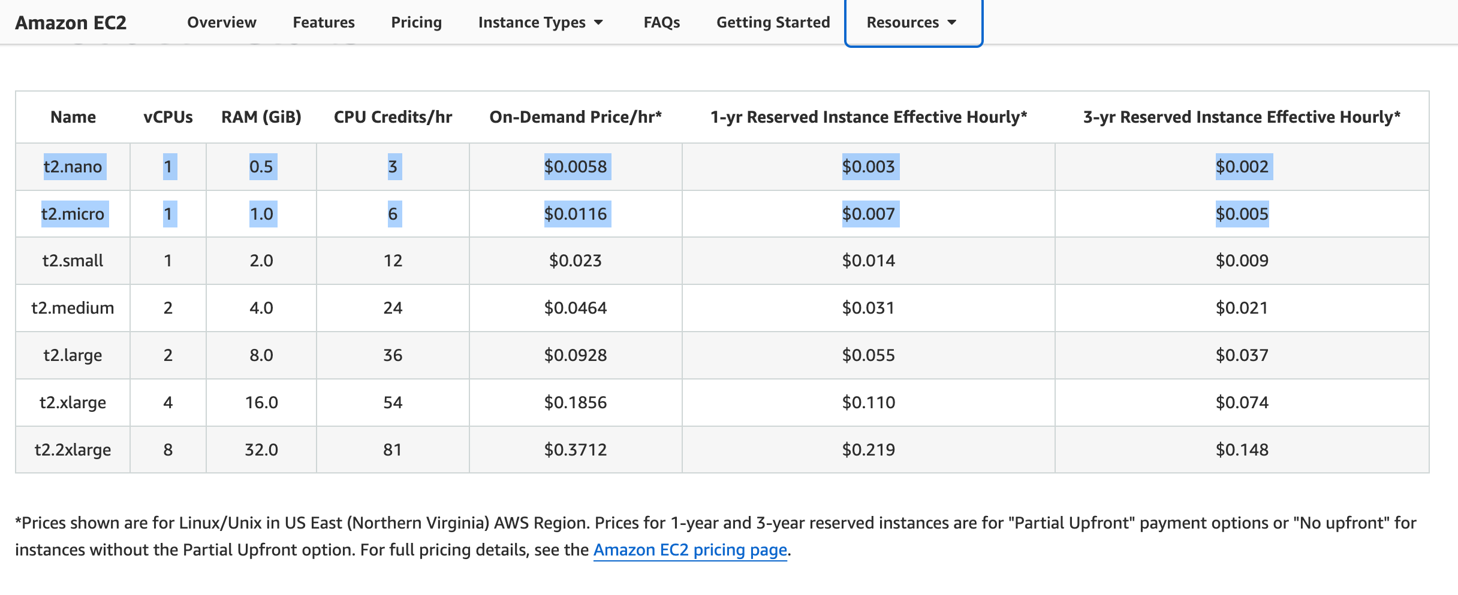The width and height of the screenshot is (1458, 595).
Task: Open the Overview tab
Action: [x=221, y=22]
